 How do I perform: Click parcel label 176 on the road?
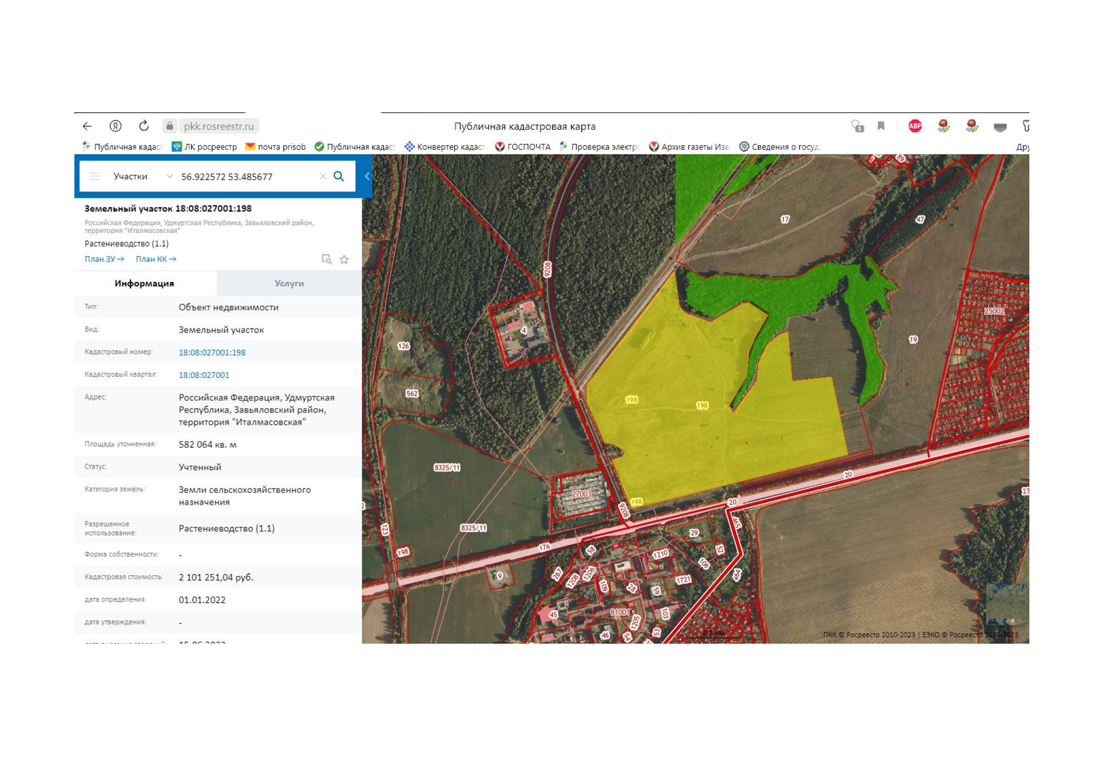(544, 547)
